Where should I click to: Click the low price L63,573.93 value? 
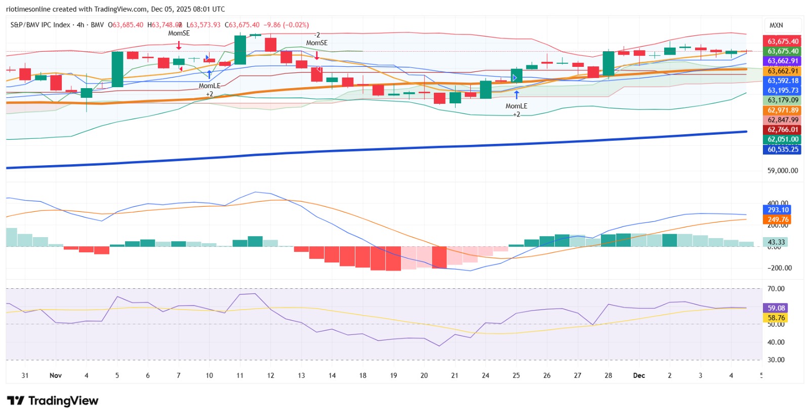point(204,25)
